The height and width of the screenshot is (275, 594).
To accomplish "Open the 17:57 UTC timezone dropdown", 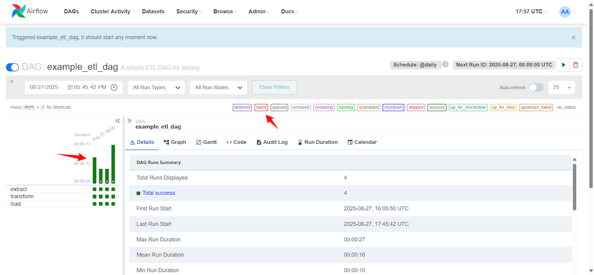I will [531, 11].
